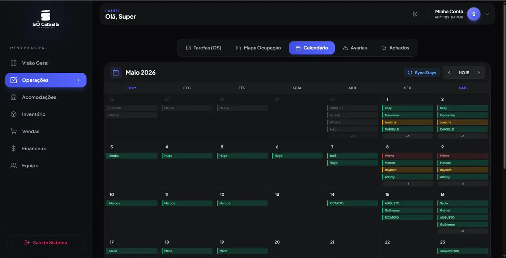The image size is (506, 258).
Task: Open Jonatha booking on day 1
Action: [408, 122]
